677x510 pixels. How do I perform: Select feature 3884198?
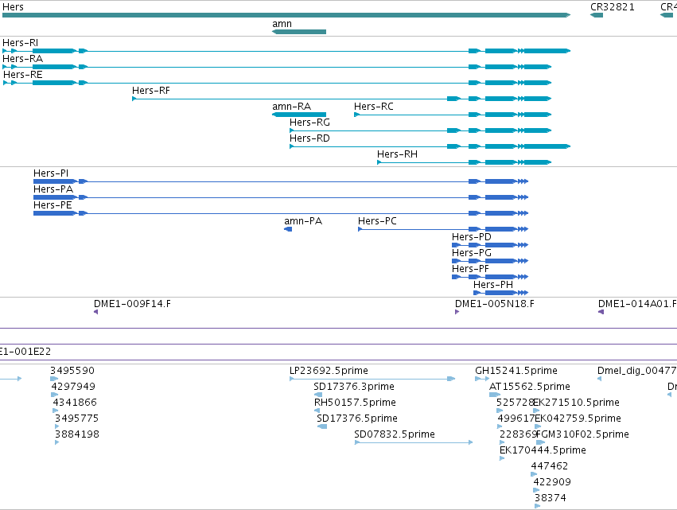pyautogui.click(x=57, y=442)
